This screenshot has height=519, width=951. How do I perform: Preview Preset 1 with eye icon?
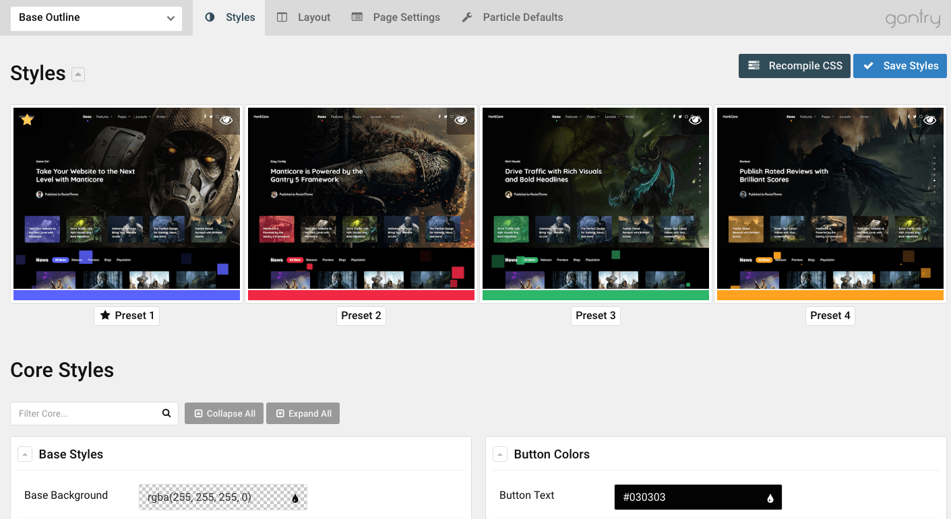point(226,120)
